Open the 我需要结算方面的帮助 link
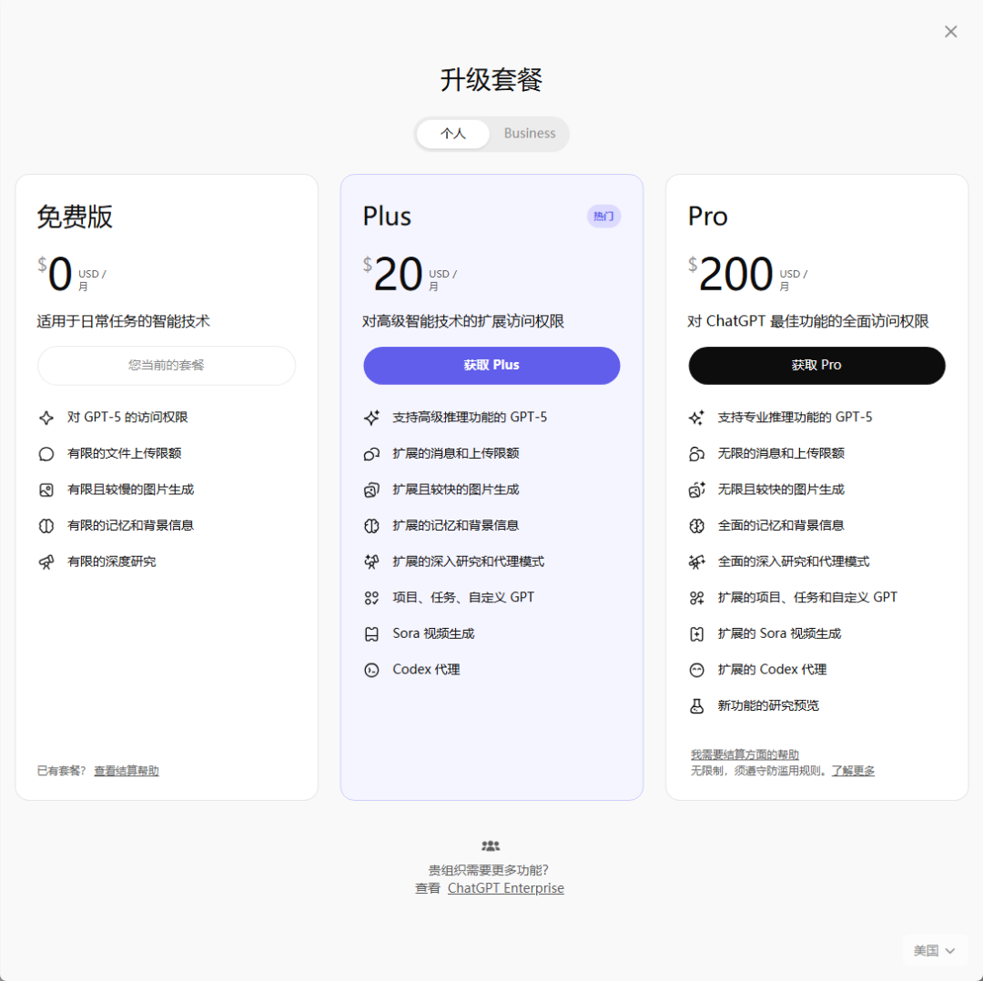 pyautogui.click(x=745, y=754)
